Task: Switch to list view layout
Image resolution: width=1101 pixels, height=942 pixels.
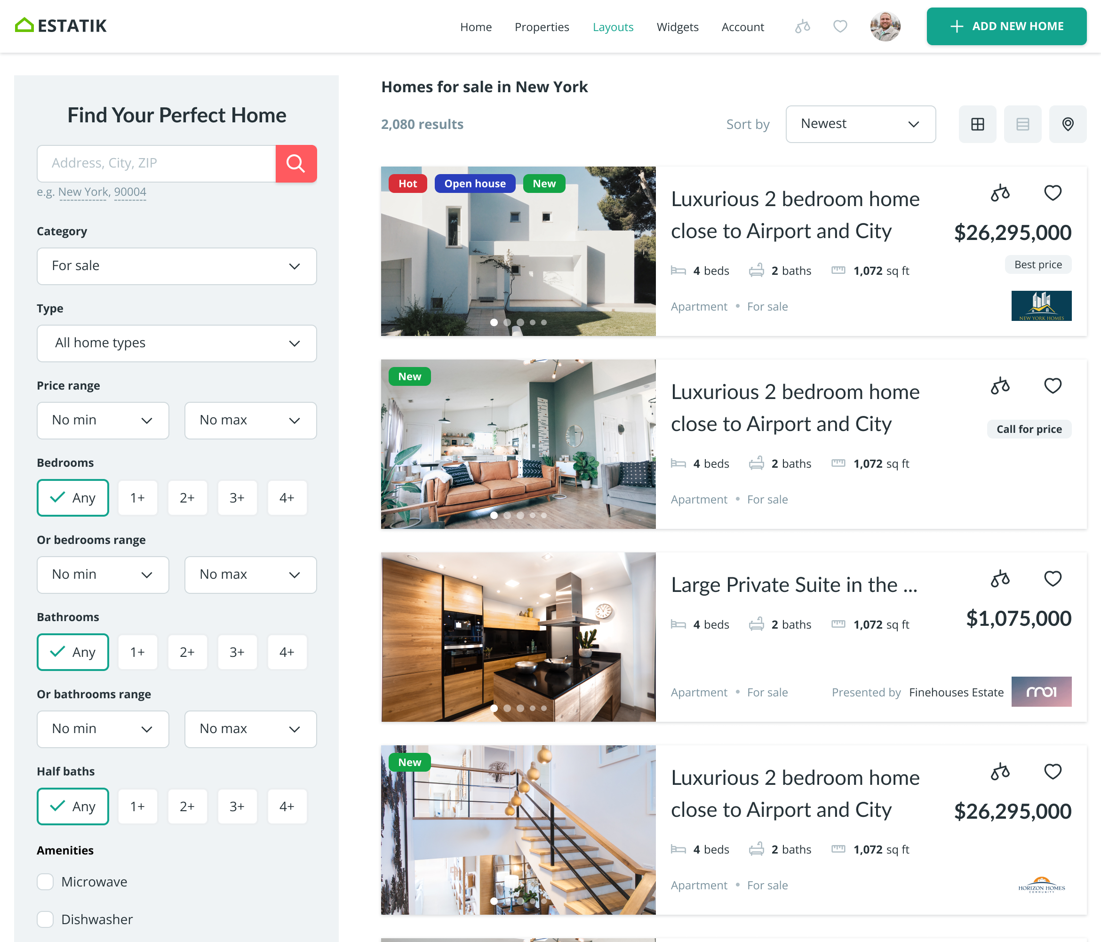Action: click(x=1022, y=124)
